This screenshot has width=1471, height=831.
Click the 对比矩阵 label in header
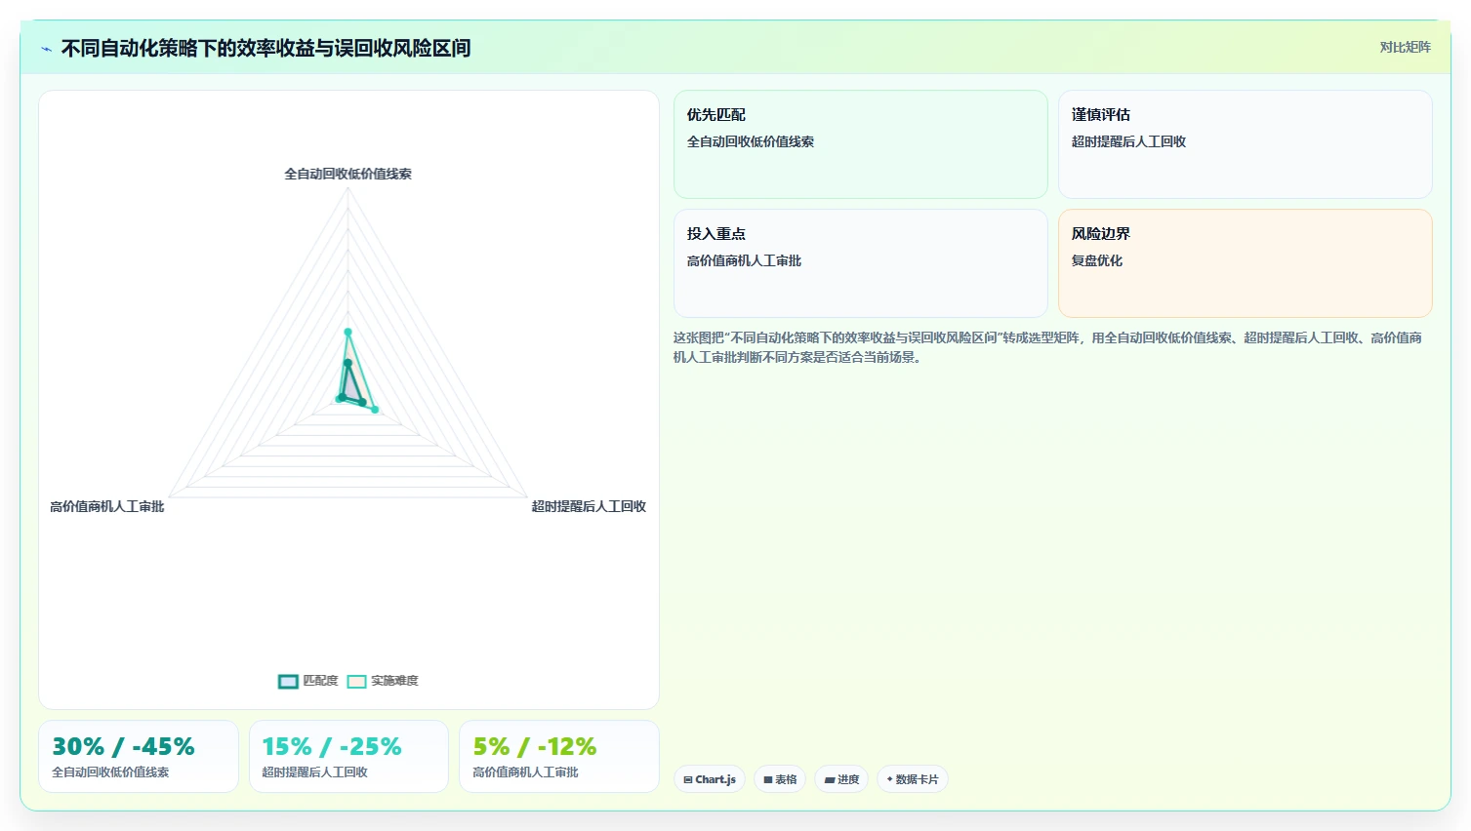click(1405, 47)
